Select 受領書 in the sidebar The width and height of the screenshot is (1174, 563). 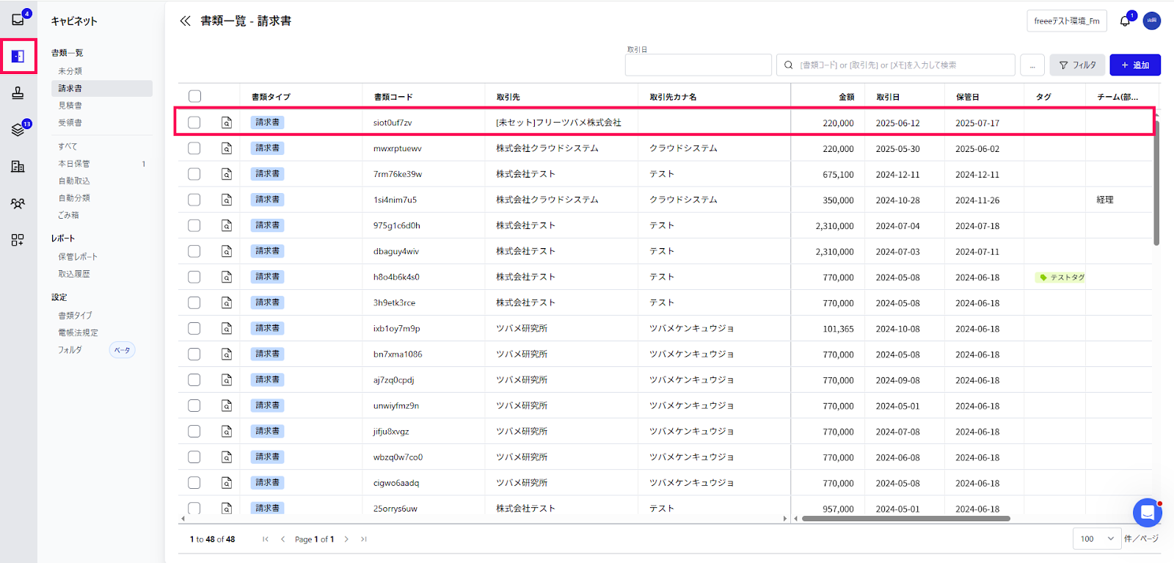click(70, 123)
